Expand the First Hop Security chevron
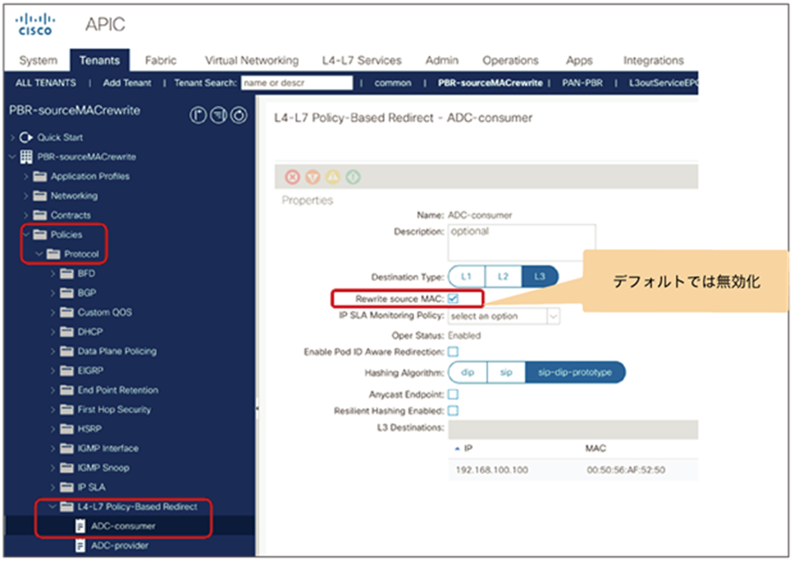This screenshot has width=793, height=561. coord(53,409)
